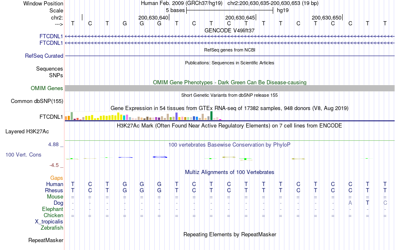This screenshot has width=395, height=250.
Task: Click the Scale label on the left
Action: 56,10
